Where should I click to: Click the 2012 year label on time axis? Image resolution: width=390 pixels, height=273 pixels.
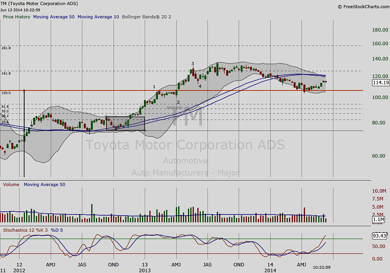point(19,270)
